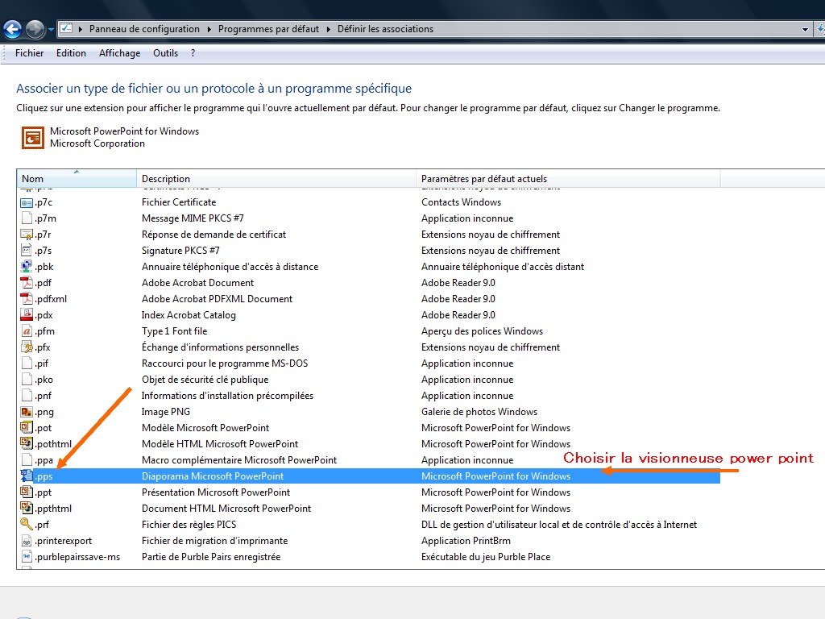
Task: Click Présentation Microsoft PowerPoint description
Action: point(216,492)
